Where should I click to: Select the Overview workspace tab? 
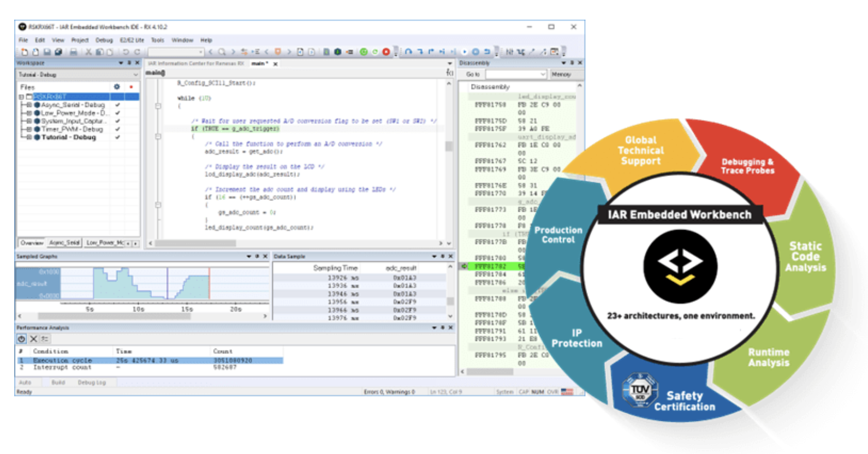point(32,243)
